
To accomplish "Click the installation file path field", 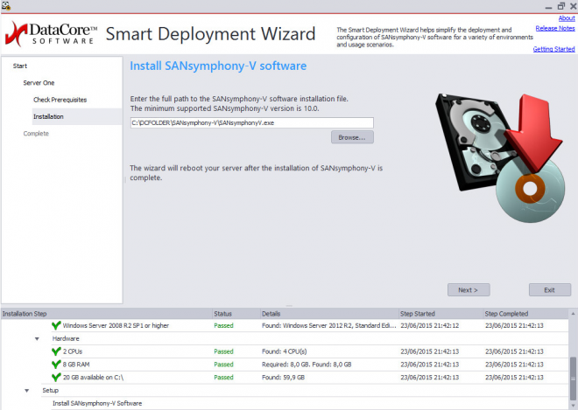I will tap(251, 122).
